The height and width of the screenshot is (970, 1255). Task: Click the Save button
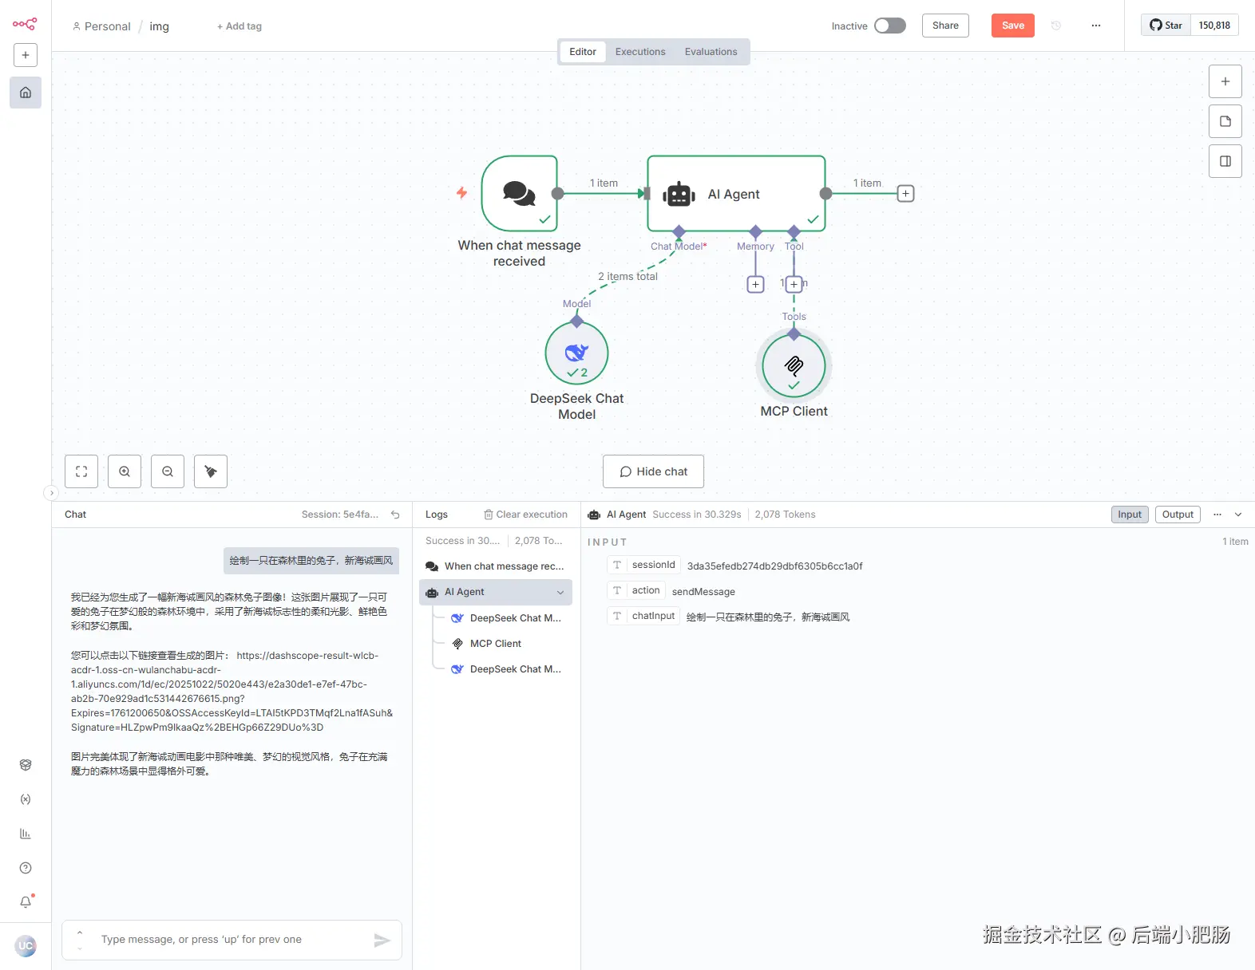click(x=1013, y=26)
